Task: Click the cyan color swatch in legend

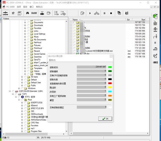Action: pos(110,91)
